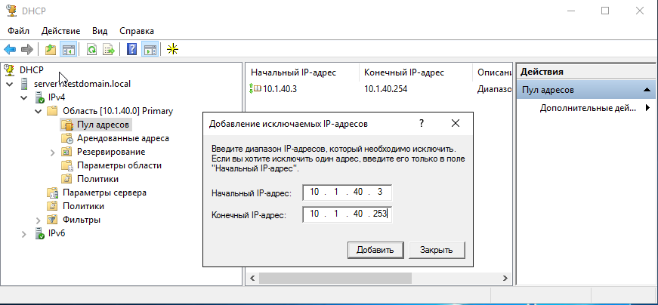
Task: Click the Back arrow toolbar icon
Action: 10,50
